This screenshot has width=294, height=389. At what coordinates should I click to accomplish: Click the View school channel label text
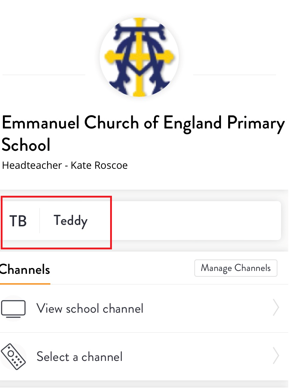click(90, 308)
